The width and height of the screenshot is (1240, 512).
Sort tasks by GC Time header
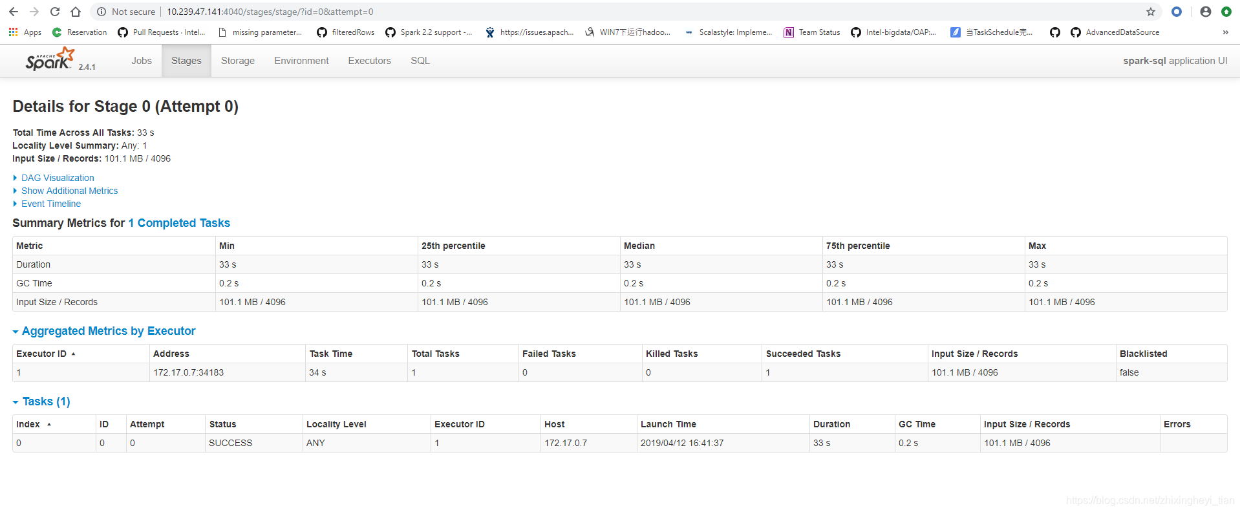(917, 424)
